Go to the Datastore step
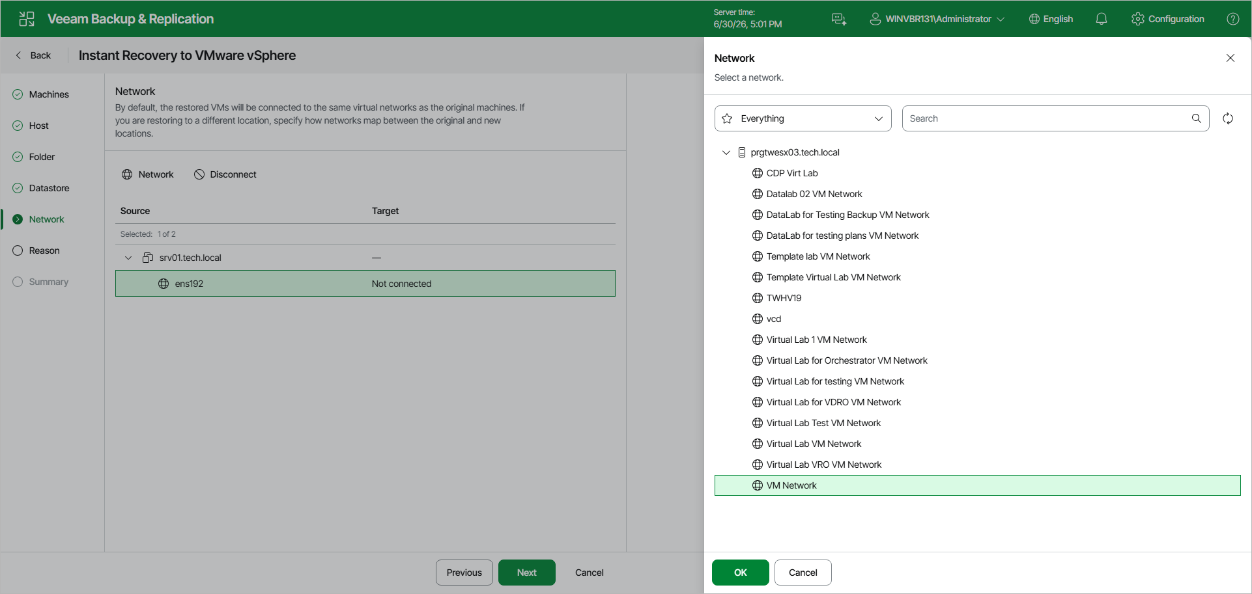The image size is (1252, 594). click(41, 188)
